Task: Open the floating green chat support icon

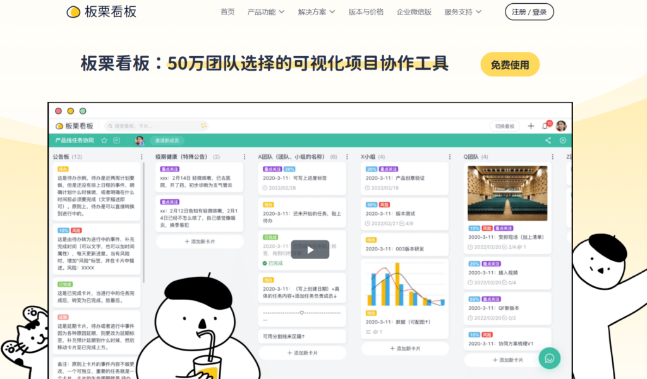Action: [x=549, y=358]
